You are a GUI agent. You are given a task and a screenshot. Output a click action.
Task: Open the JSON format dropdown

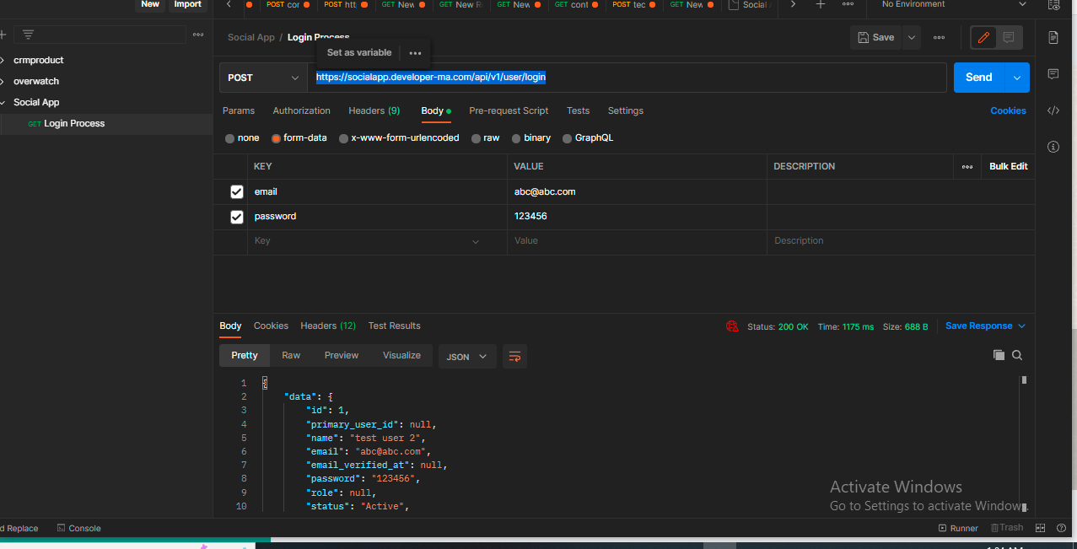pos(466,357)
